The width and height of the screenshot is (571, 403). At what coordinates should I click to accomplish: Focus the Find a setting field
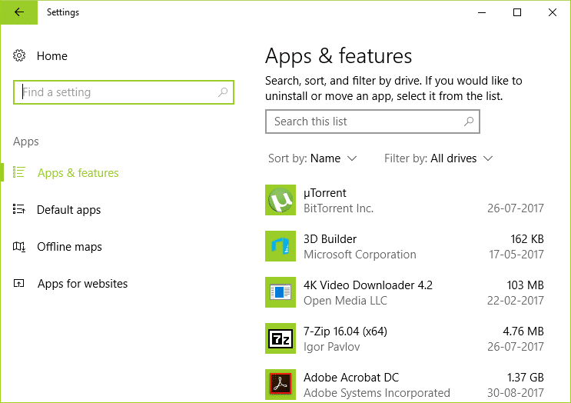[115, 92]
